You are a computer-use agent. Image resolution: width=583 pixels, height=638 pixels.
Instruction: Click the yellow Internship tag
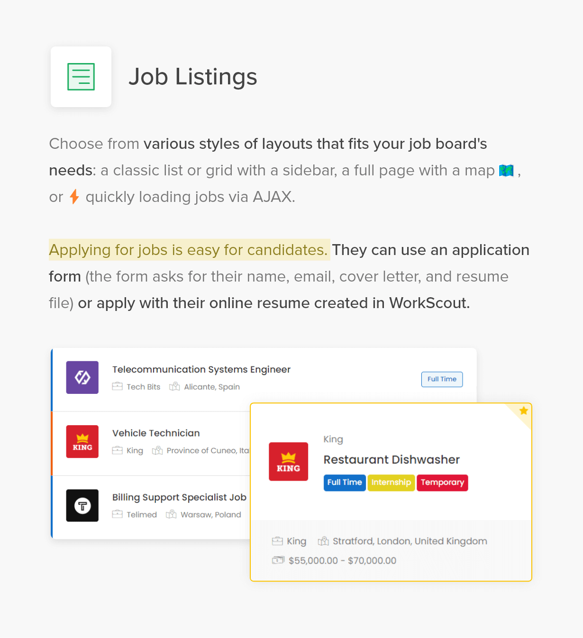(391, 483)
